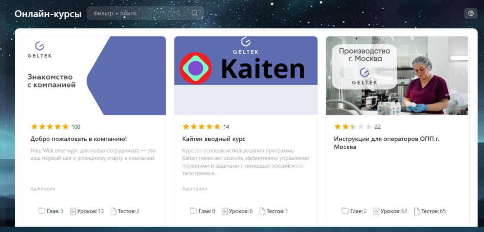Click the Kaiten course description paragraph
Screen dimensions: 484x232
pos(246,162)
